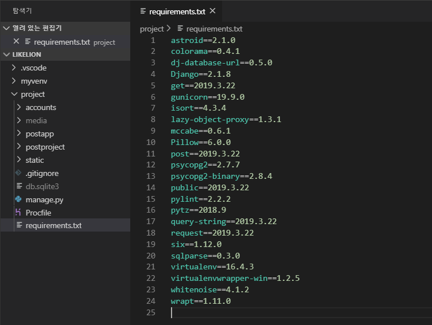
Task: Click line pytz==2018.9
Action: (x=199, y=210)
